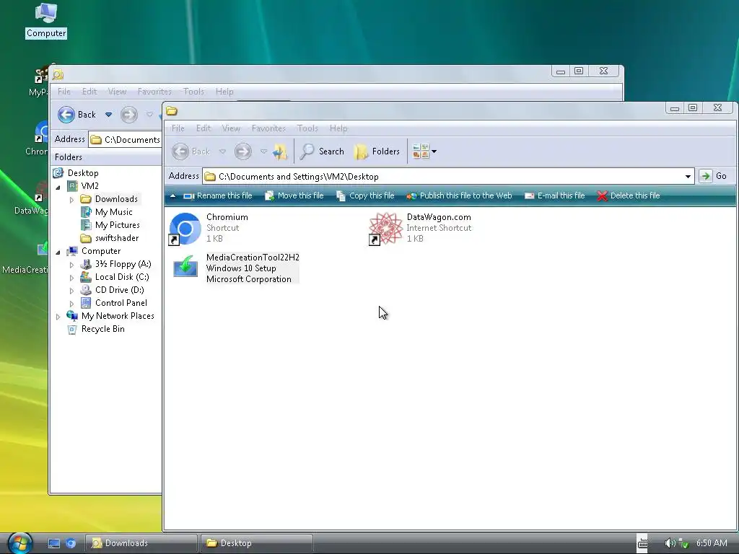The width and height of the screenshot is (739, 554).
Task: Click Back button in Downloads window
Action: 76,115
